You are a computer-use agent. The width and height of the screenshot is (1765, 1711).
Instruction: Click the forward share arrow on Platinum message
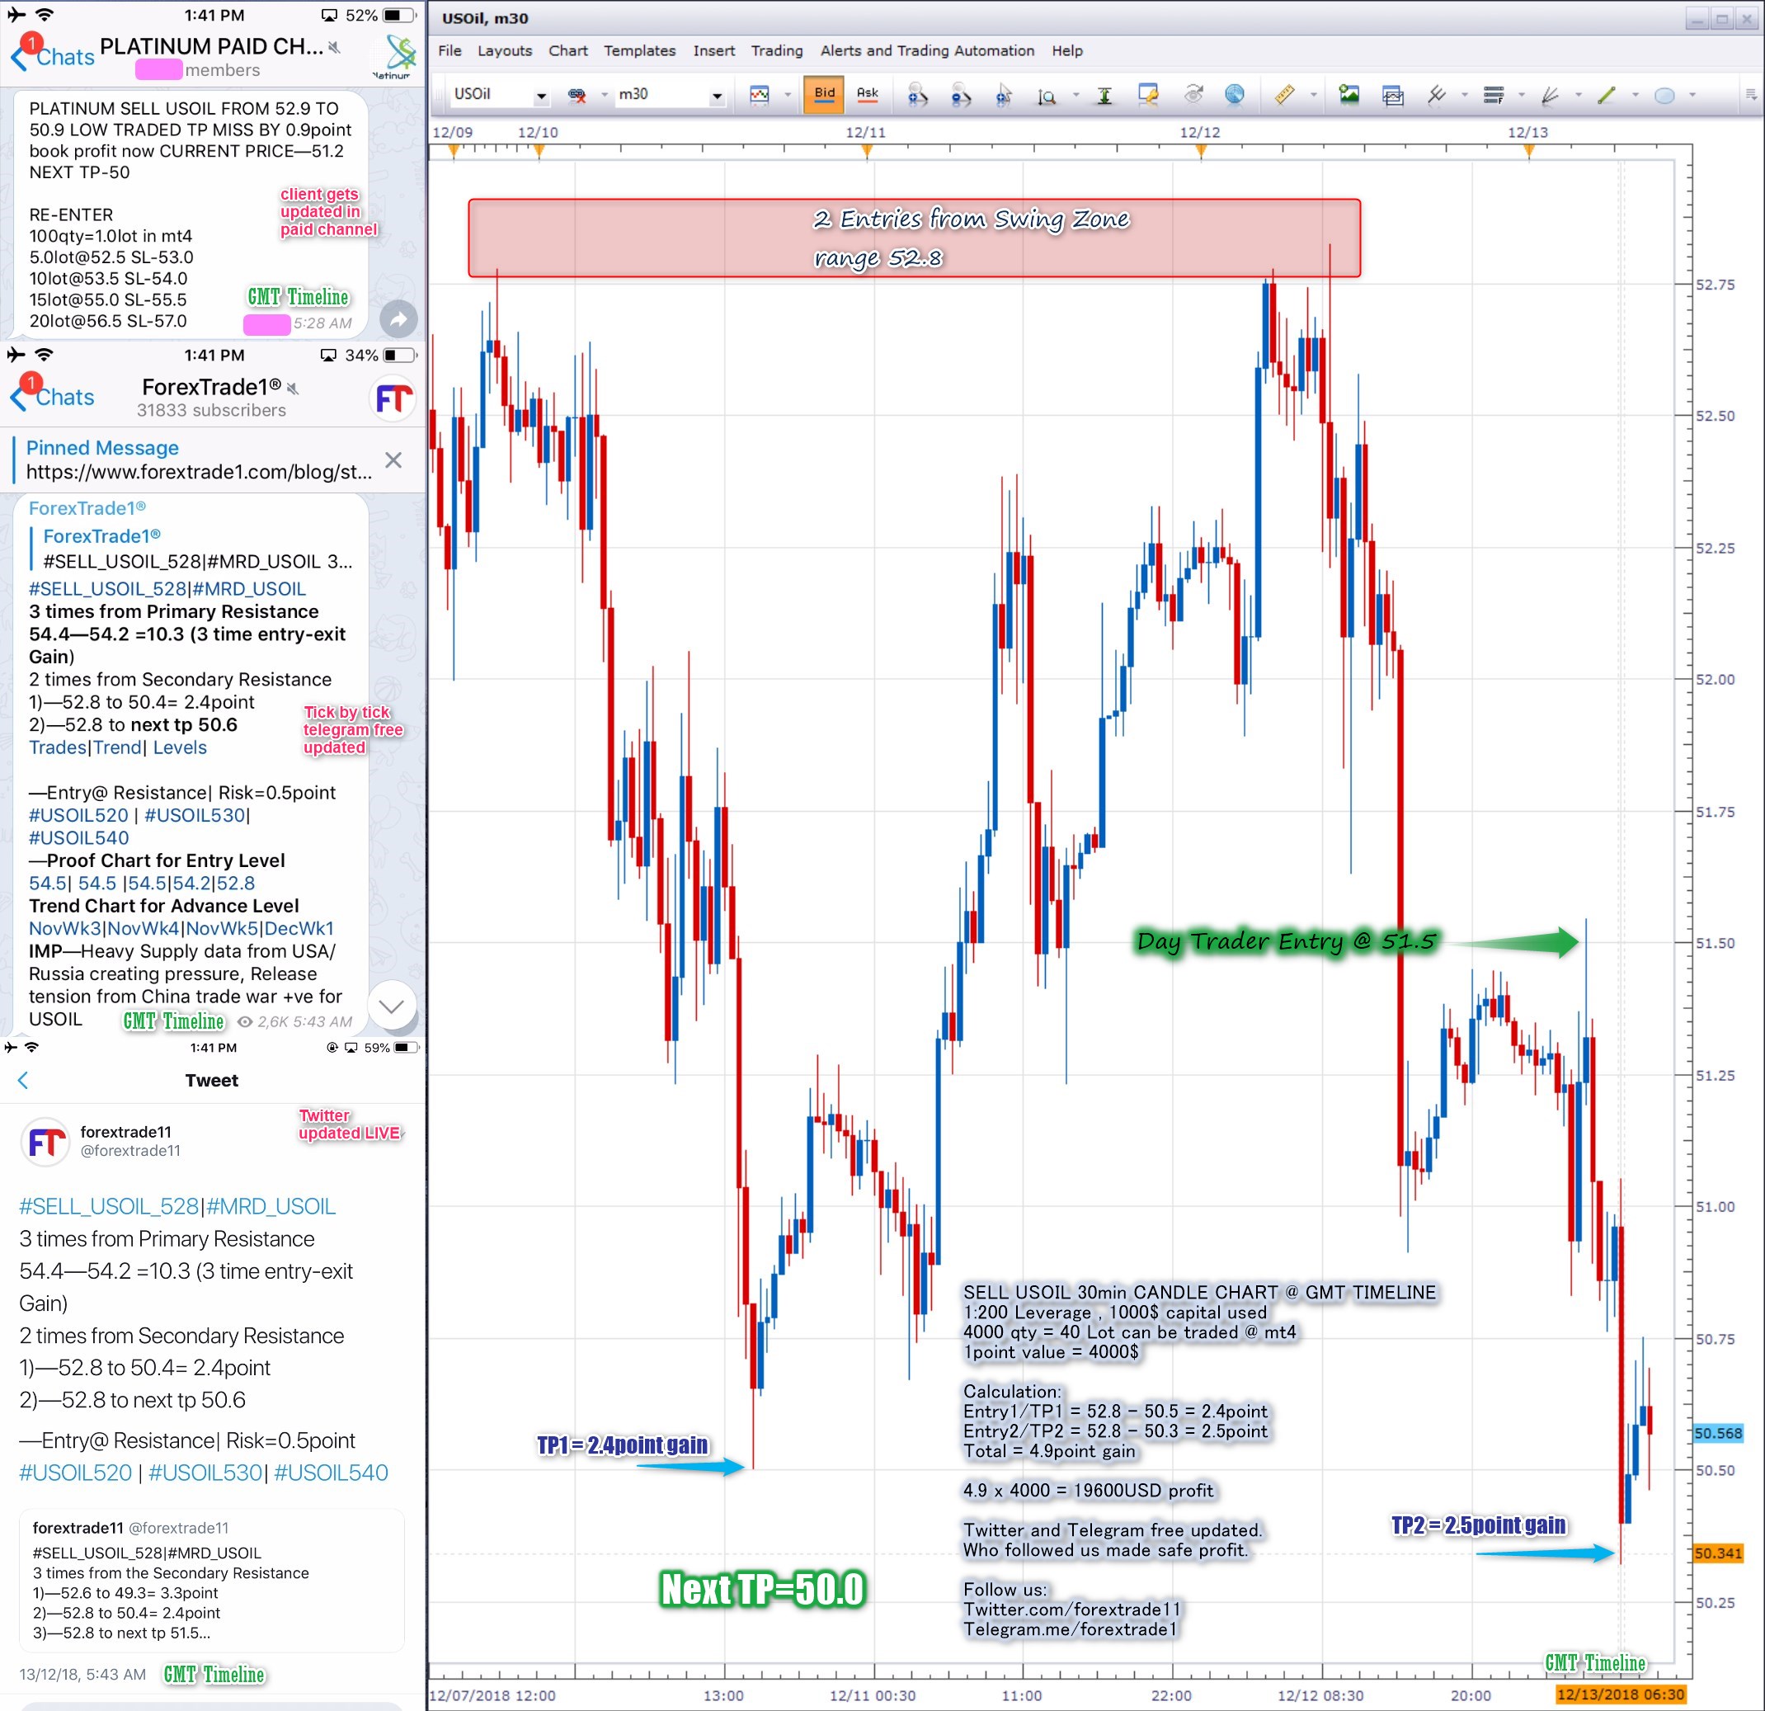click(x=398, y=317)
